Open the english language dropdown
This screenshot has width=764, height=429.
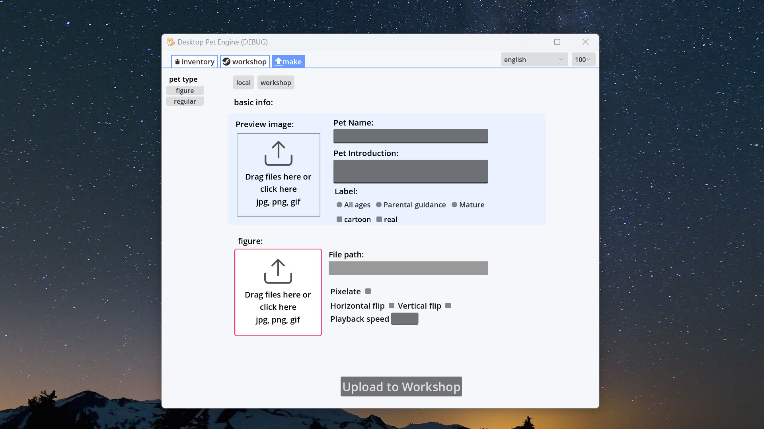[534, 59]
